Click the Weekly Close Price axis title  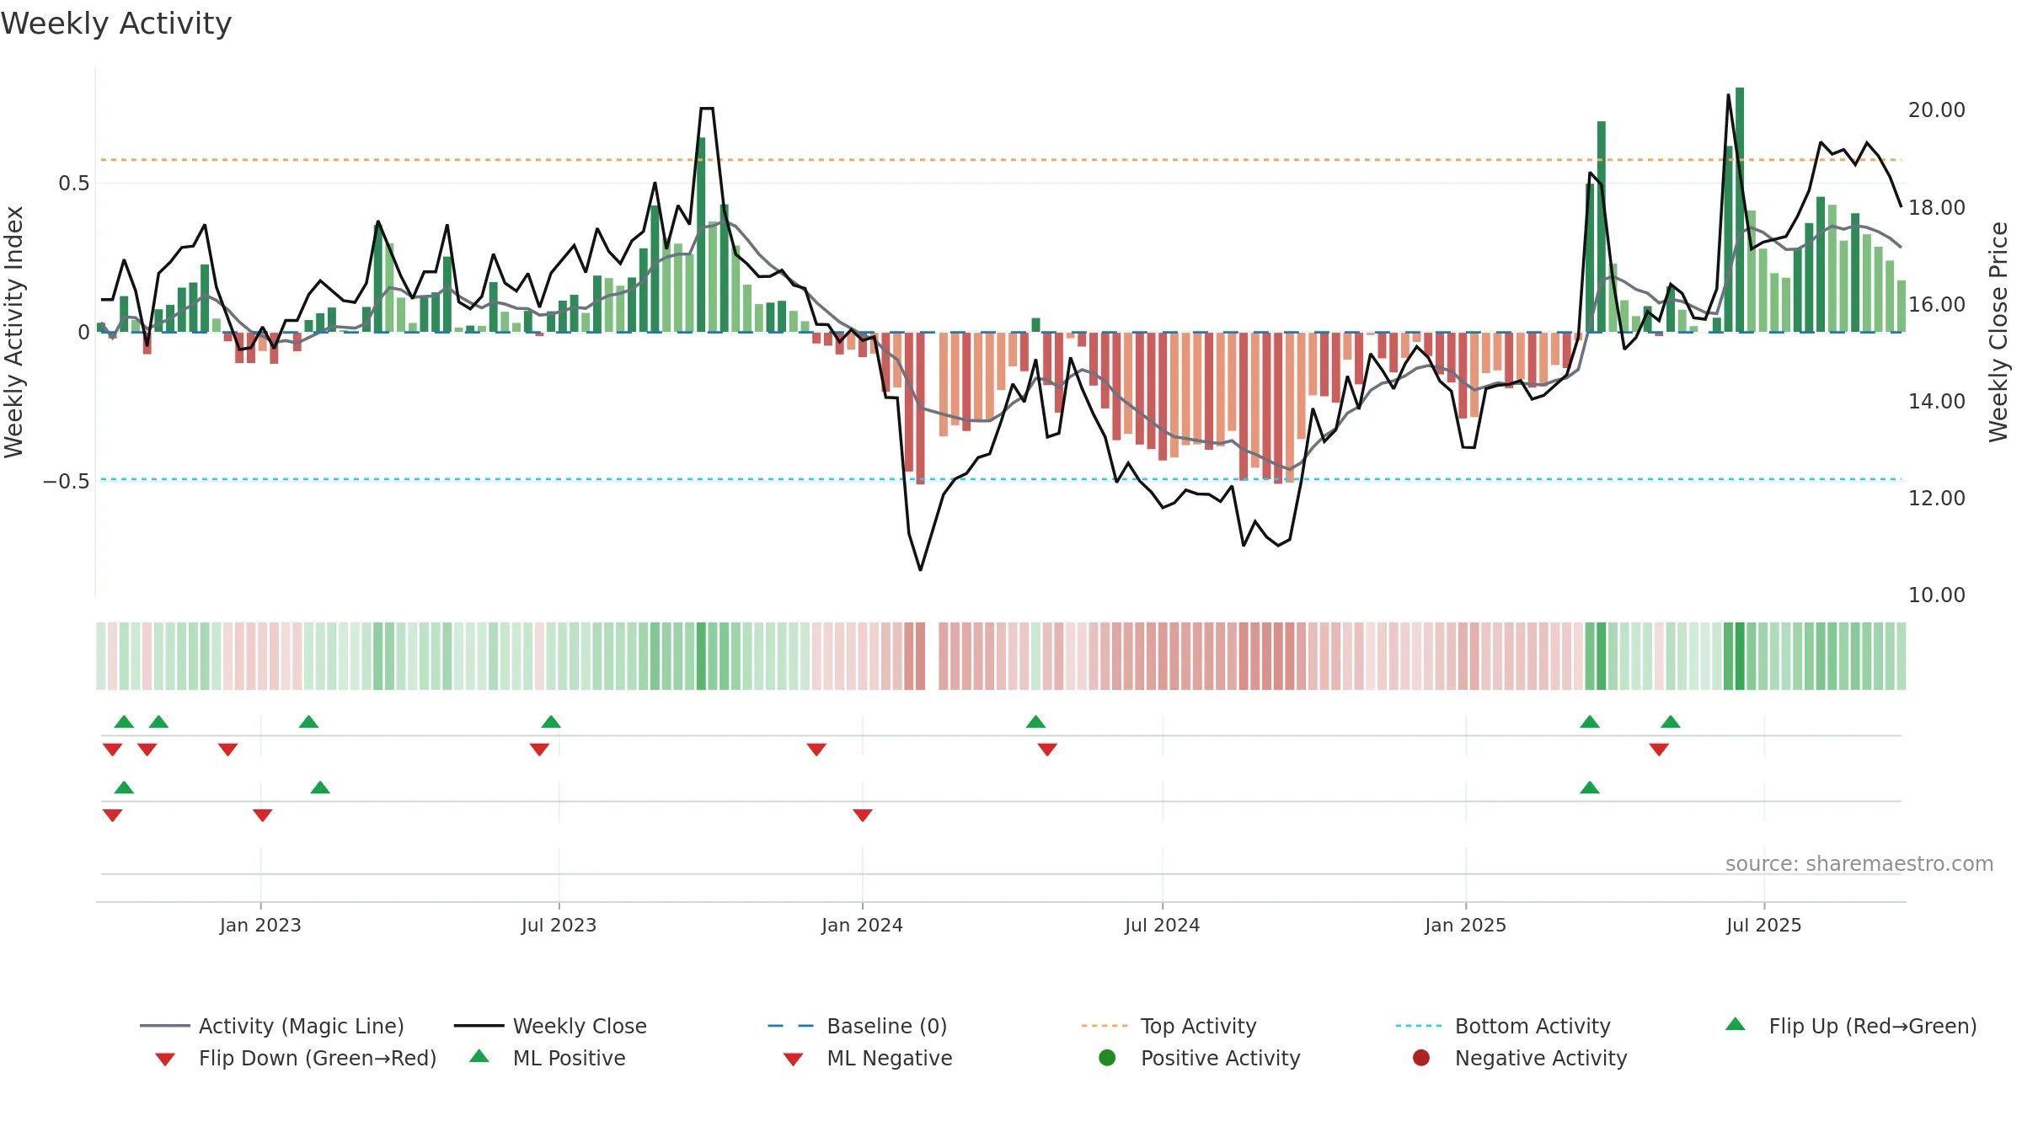(x=1998, y=332)
